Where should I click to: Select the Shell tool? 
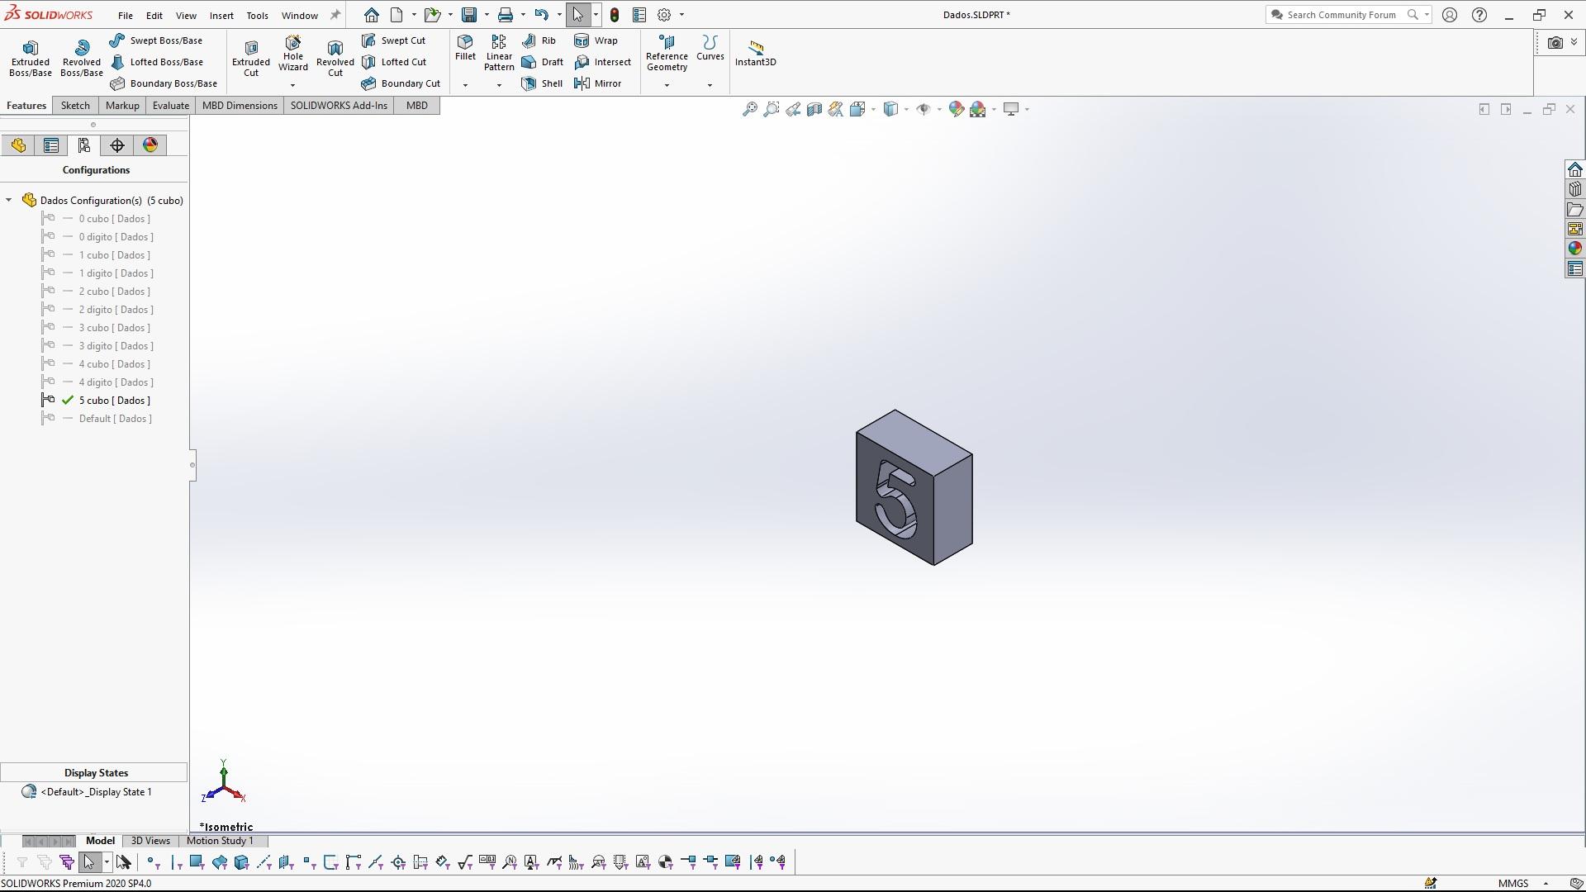(543, 83)
